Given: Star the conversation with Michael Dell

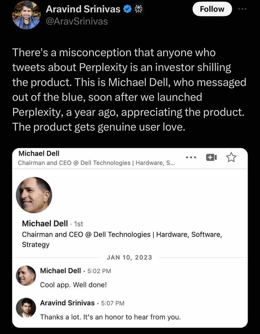Looking at the screenshot, I should (231, 158).
